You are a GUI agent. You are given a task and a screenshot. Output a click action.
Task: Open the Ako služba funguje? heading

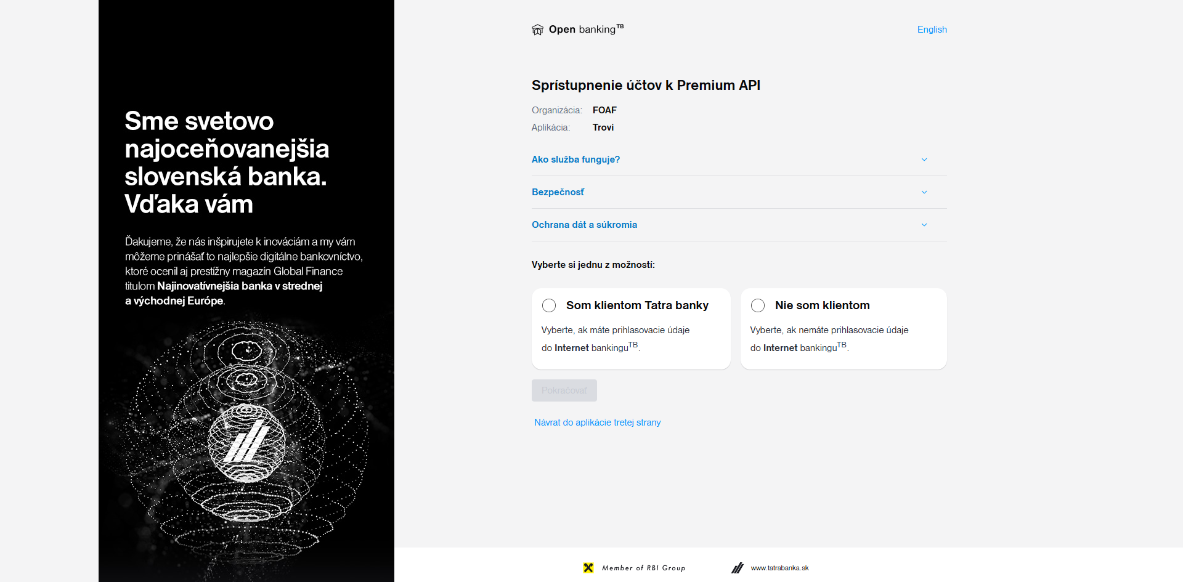pos(575,160)
